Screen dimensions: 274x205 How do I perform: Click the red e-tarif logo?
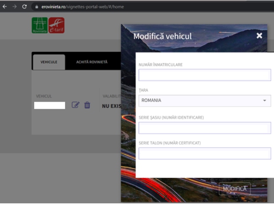point(56,25)
